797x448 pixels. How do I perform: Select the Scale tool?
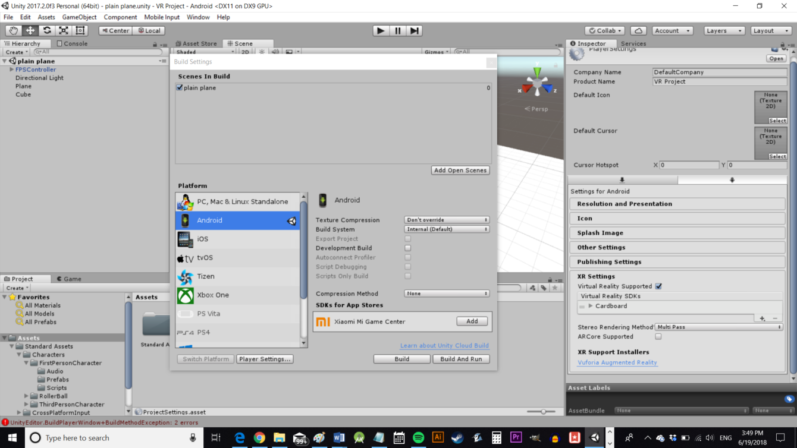point(63,30)
